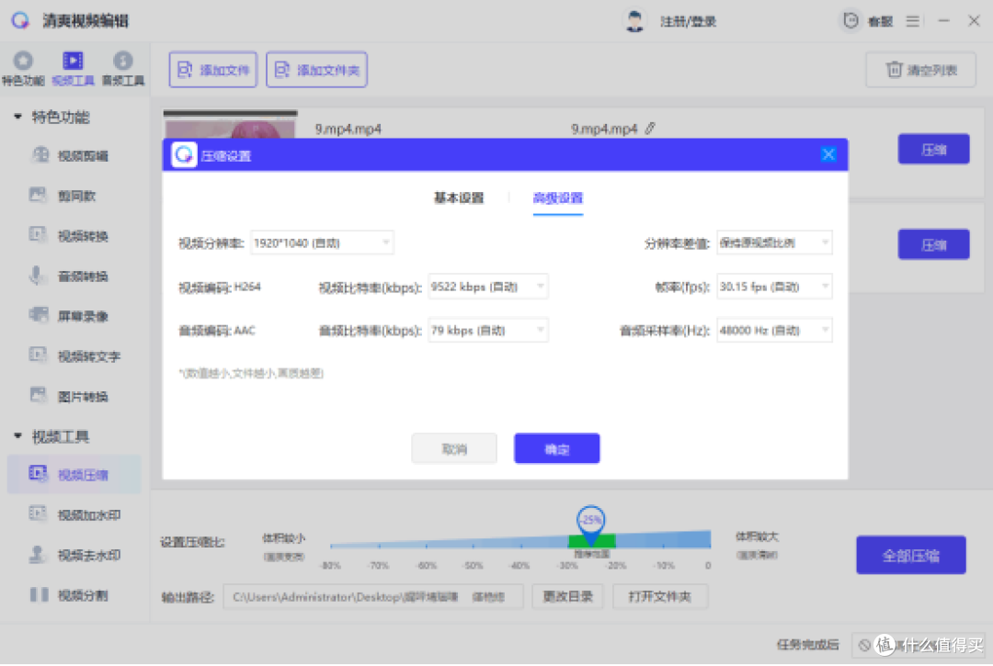Click the app logo in the title bar
The width and height of the screenshot is (993, 666).
(20, 21)
